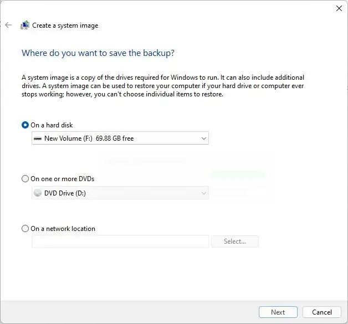Click the 'On a network location' label text
This screenshot has height=324, width=348.
63,229
